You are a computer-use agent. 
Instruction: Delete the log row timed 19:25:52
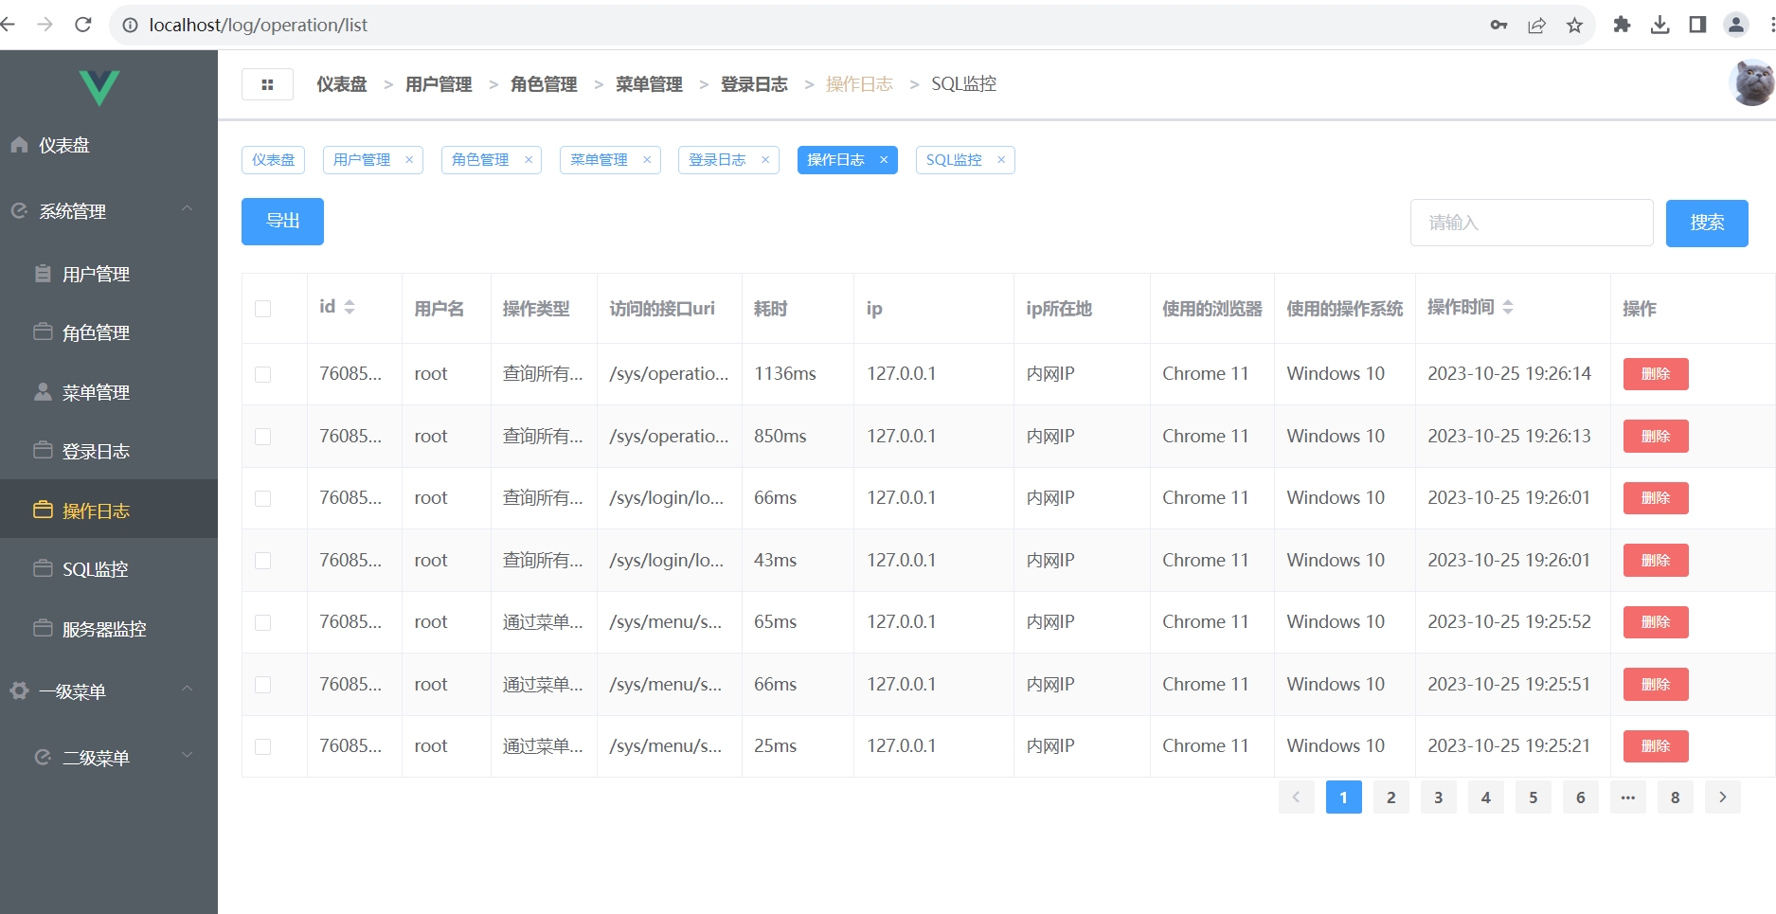[x=1656, y=622]
